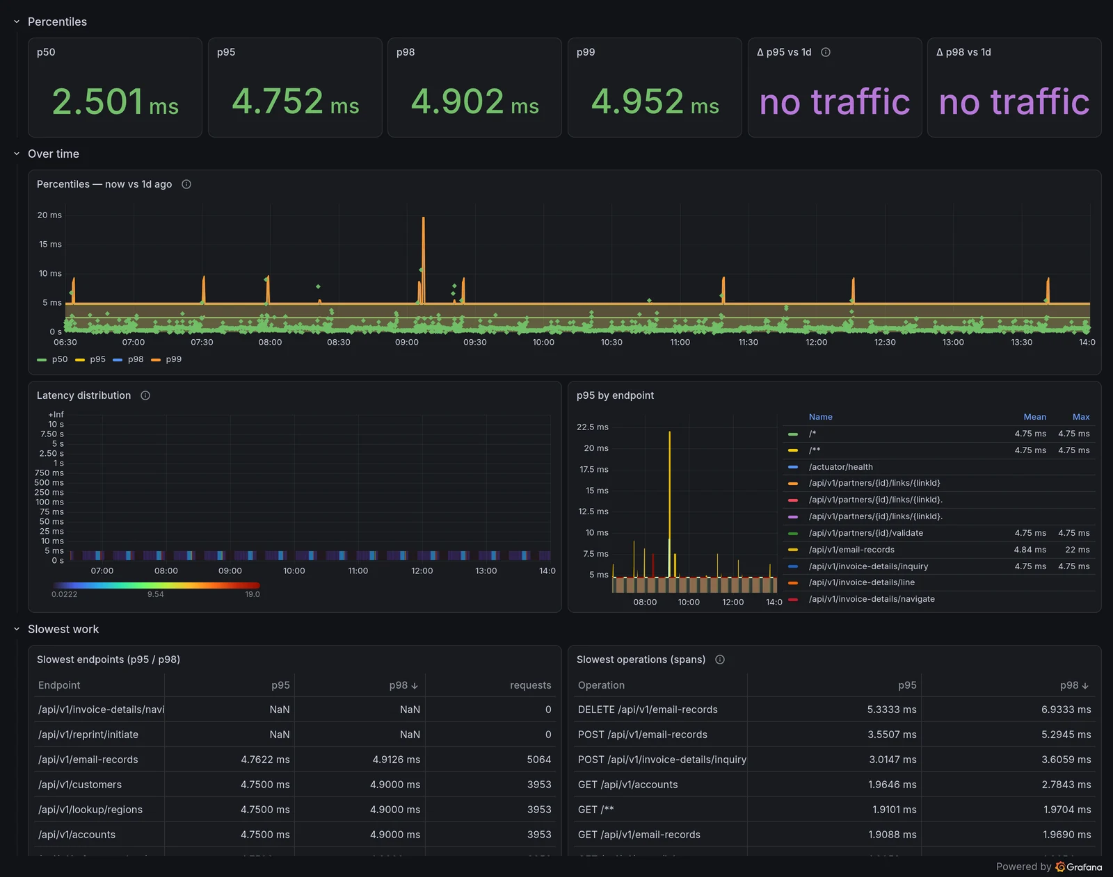Toggle the p95 series in chart legend
The height and width of the screenshot is (877, 1113).
pos(90,359)
